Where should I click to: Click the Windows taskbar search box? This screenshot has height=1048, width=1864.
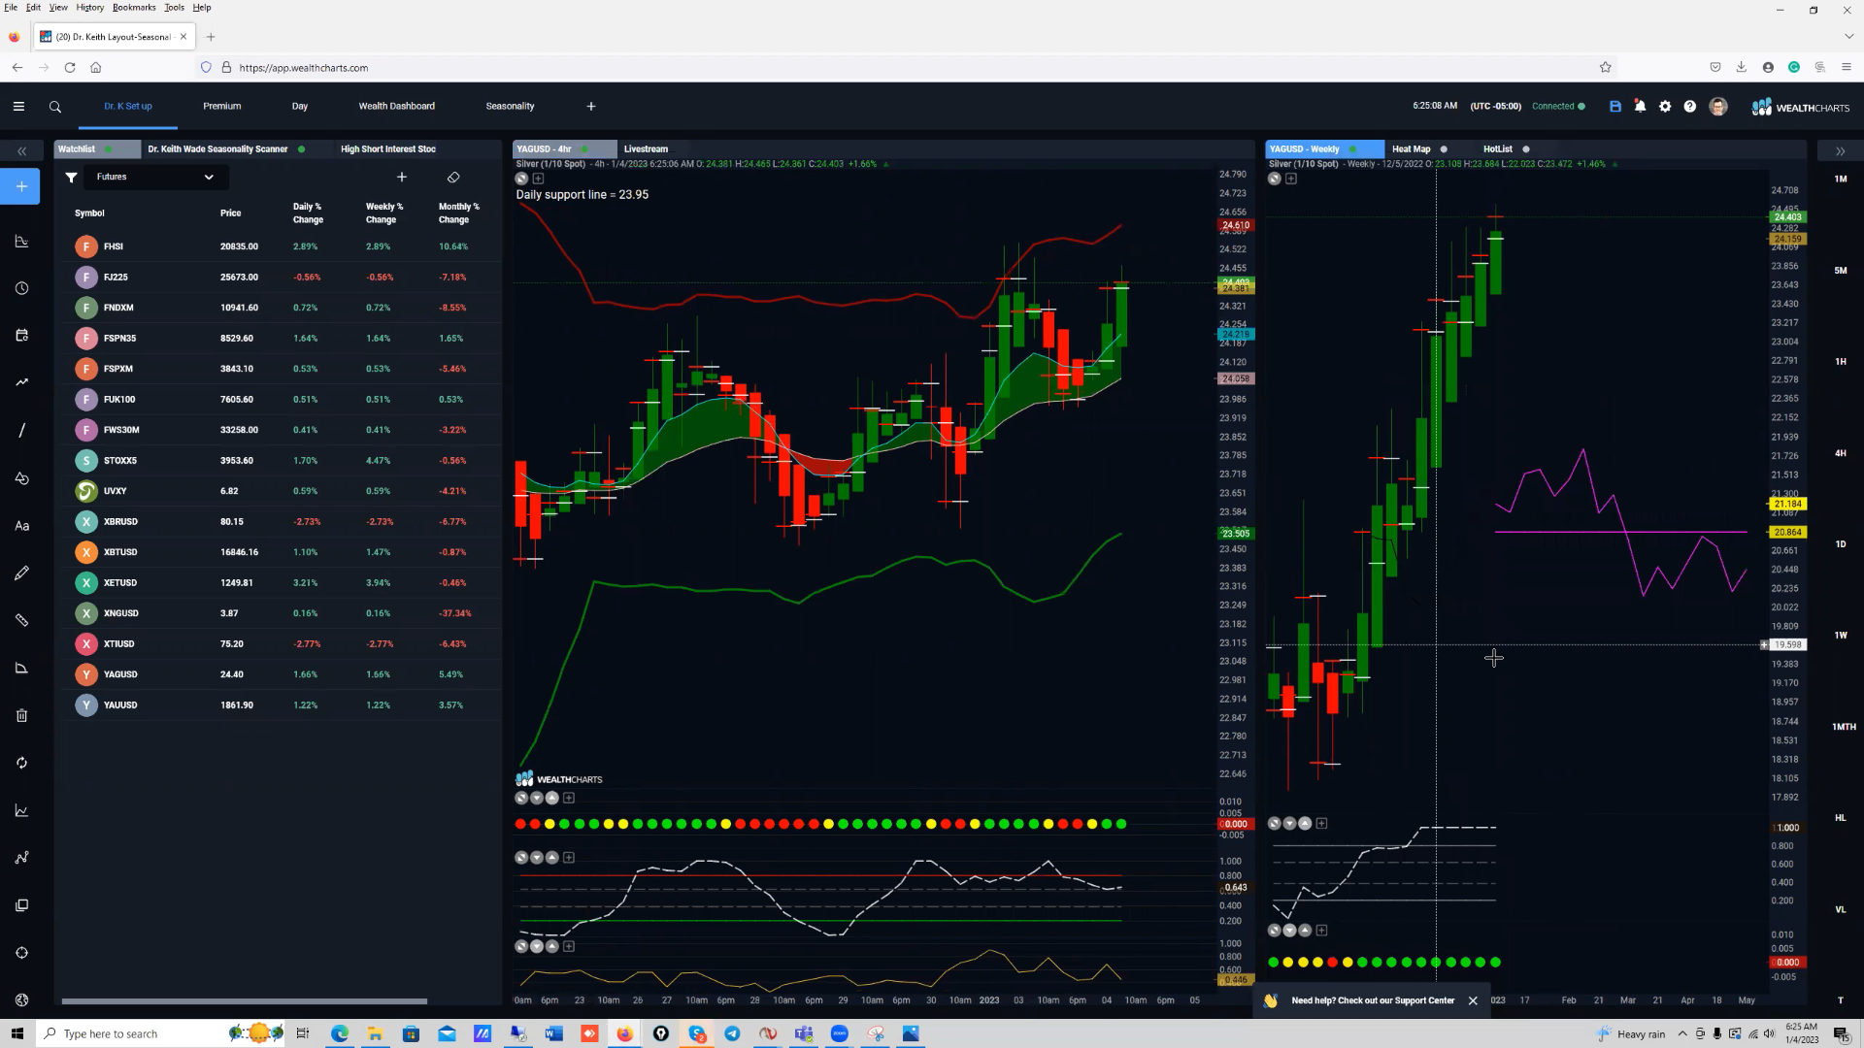(160, 1033)
